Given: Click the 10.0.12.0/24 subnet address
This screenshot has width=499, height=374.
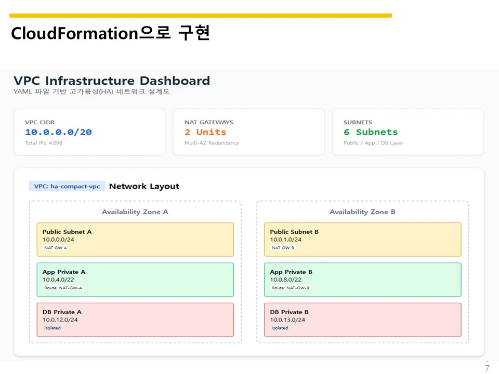Looking at the screenshot, I should (x=60, y=319).
